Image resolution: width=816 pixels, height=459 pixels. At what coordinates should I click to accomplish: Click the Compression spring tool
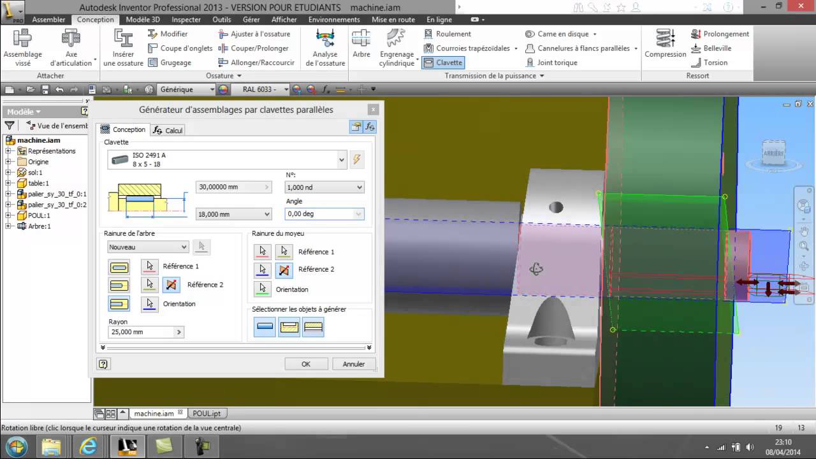click(x=666, y=43)
